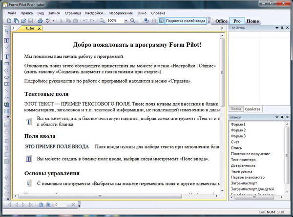Click the Print icon in toolbar
Viewport: 293px width, 217px height.
(40, 21)
